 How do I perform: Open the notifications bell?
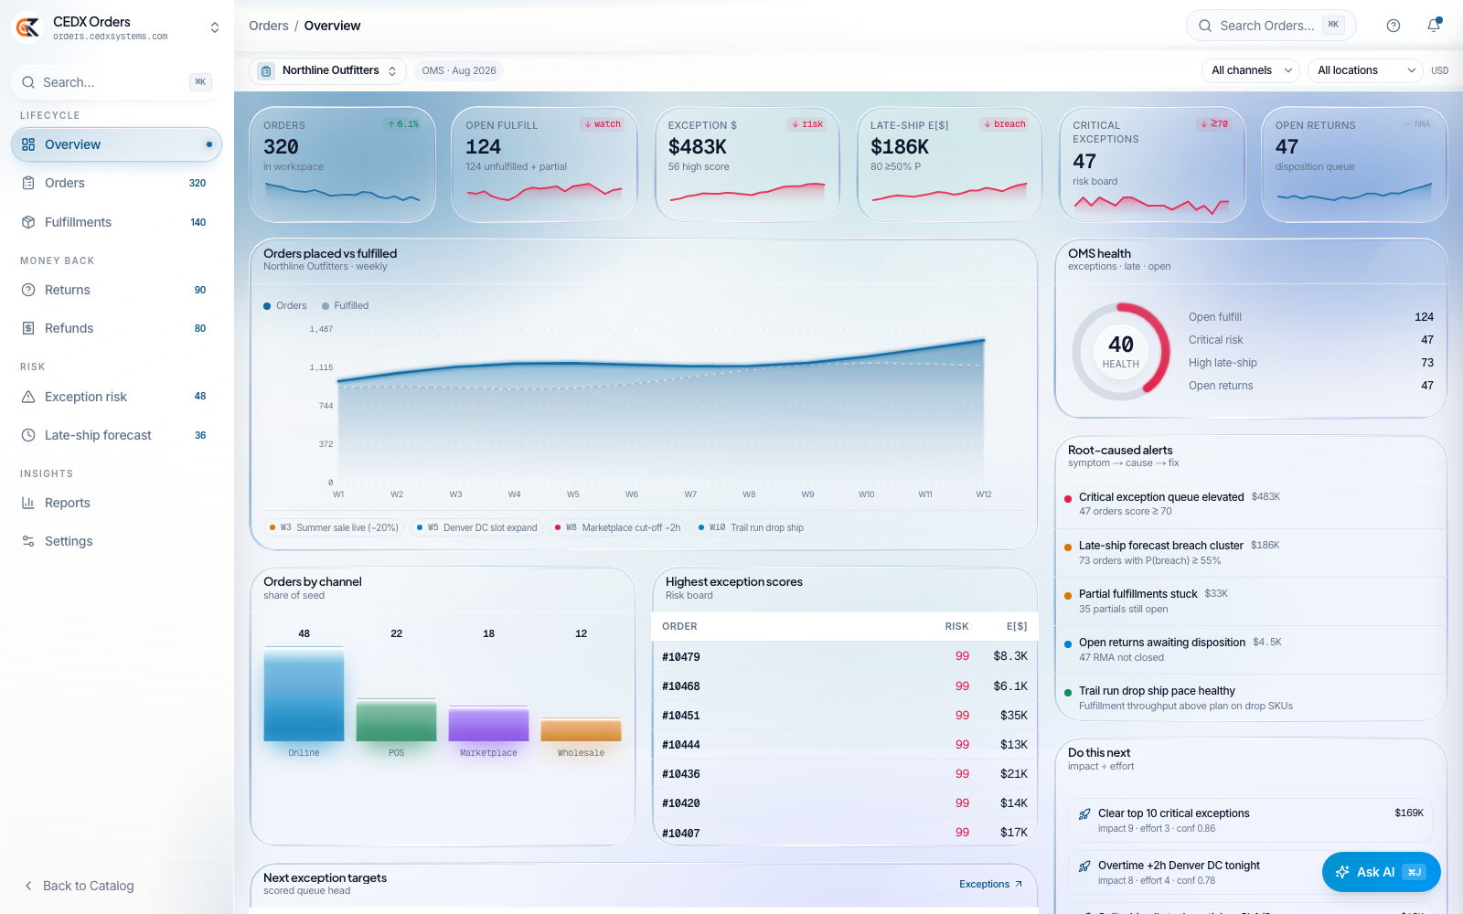1434,26
